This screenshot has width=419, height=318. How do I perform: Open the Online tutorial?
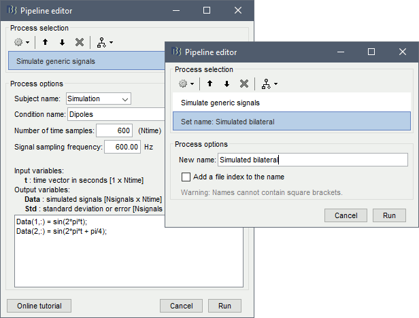click(x=37, y=306)
